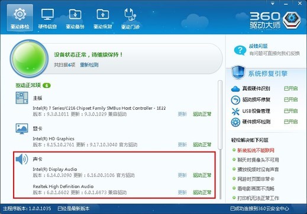Screen dimensions: 307x214
Task: Click the 系统修复引擎 shield icon
Action: 238,73
